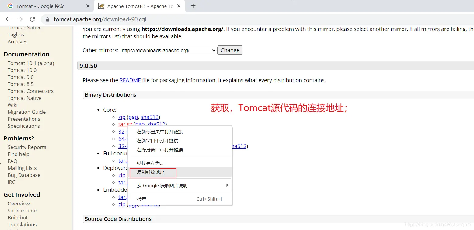474x230 pixels.
Task: Open the Bug Database link
Action: tap(24, 175)
